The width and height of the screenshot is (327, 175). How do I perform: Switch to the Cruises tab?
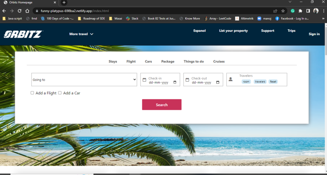pyautogui.click(x=219, y=61)
